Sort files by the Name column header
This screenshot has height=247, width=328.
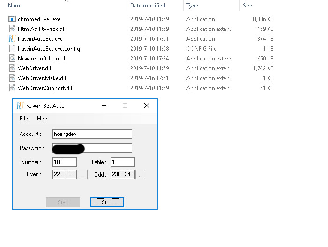click(x=15, y=6)
